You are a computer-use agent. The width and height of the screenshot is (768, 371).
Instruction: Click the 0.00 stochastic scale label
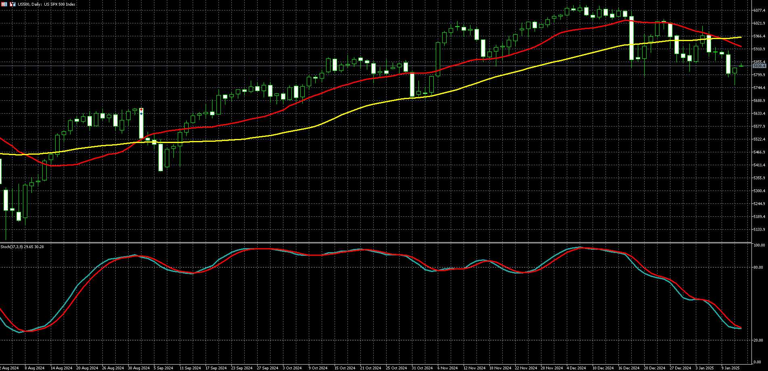click(x=758, y=363)
